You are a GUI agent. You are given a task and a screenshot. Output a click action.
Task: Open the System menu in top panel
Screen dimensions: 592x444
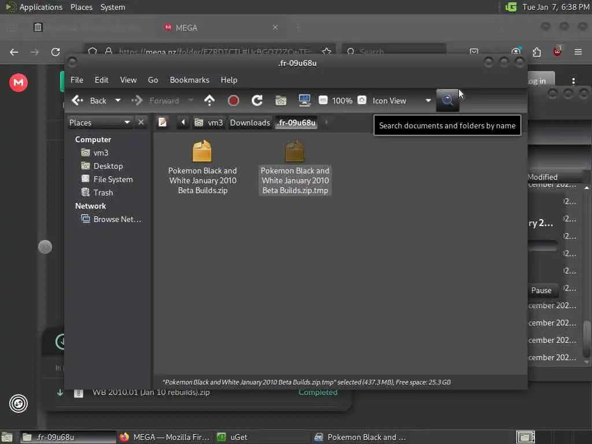[113, 7]
